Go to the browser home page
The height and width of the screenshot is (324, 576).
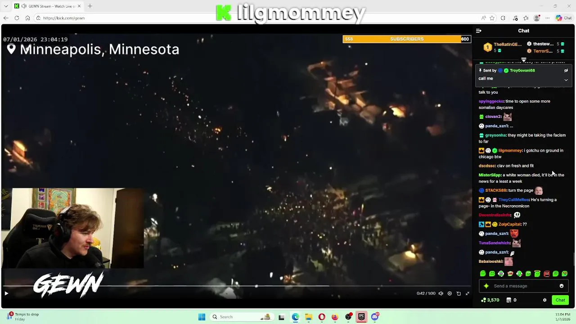(x=27, y=18)
